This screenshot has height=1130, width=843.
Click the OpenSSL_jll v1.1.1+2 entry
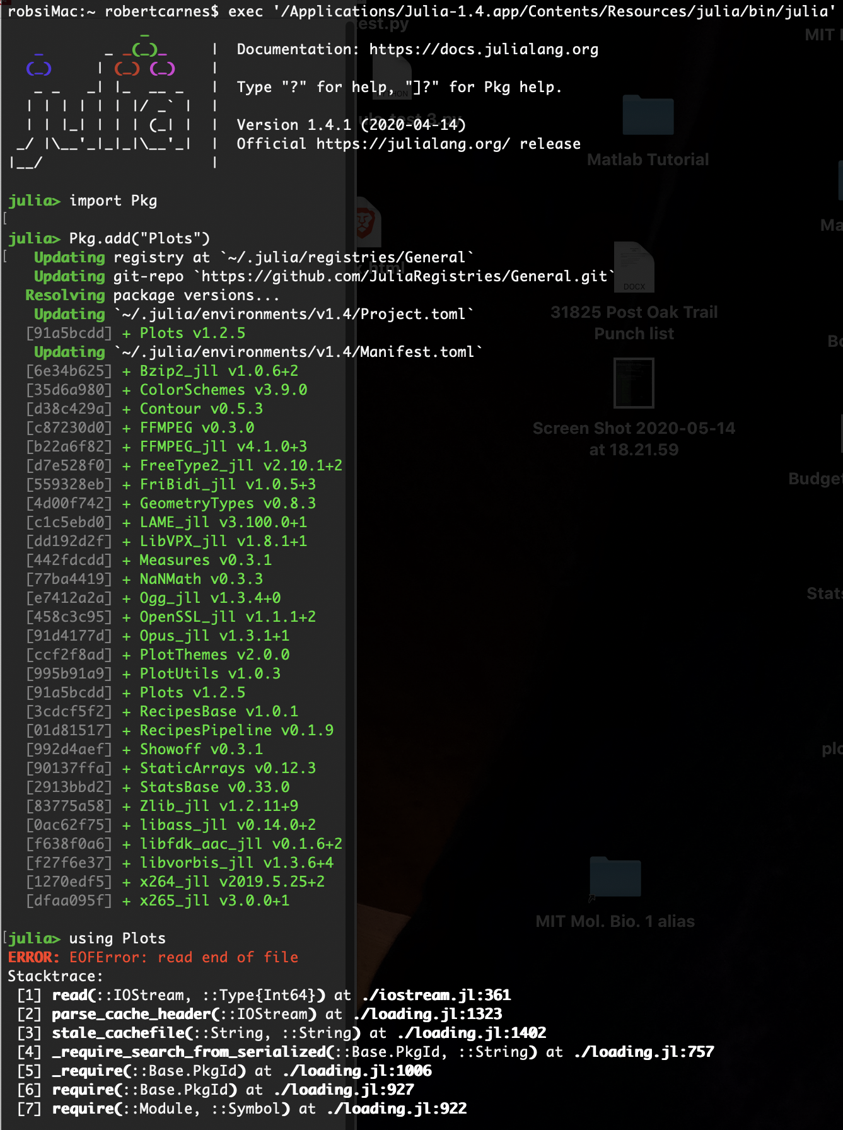coord(228,617)
